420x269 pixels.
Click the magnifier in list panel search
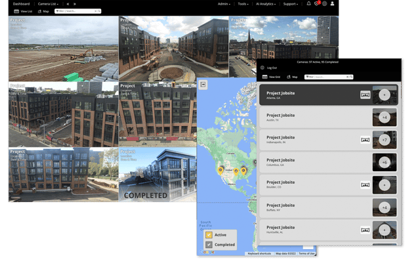[x=351, y=77]
